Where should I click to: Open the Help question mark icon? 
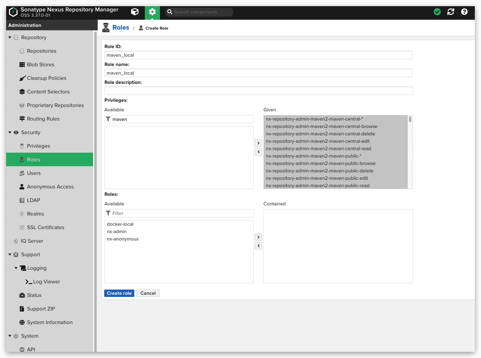tap(464, 12)
